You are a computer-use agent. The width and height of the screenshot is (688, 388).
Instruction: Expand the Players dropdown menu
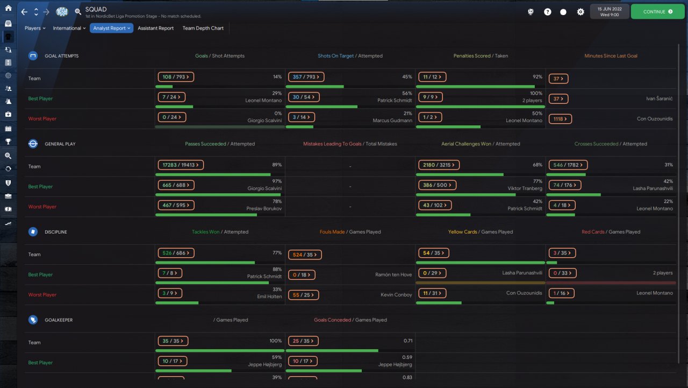35,28
